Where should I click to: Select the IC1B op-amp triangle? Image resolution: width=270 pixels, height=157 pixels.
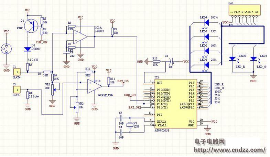click(x=94, y=86)
